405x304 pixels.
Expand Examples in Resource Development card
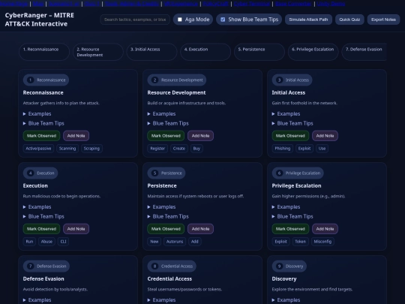(x=161, y=114)
